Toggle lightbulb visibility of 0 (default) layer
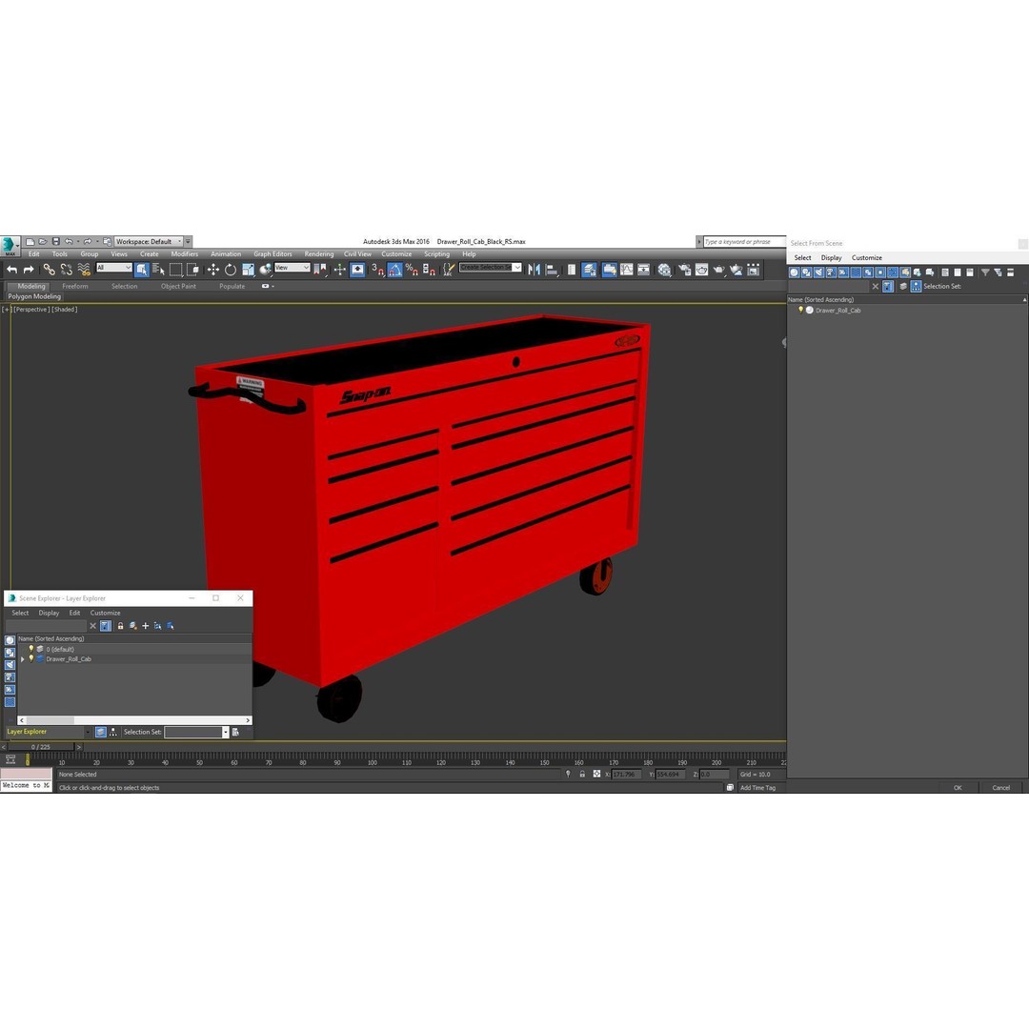Screen dimensions: 1029x1029 (30, 649)
